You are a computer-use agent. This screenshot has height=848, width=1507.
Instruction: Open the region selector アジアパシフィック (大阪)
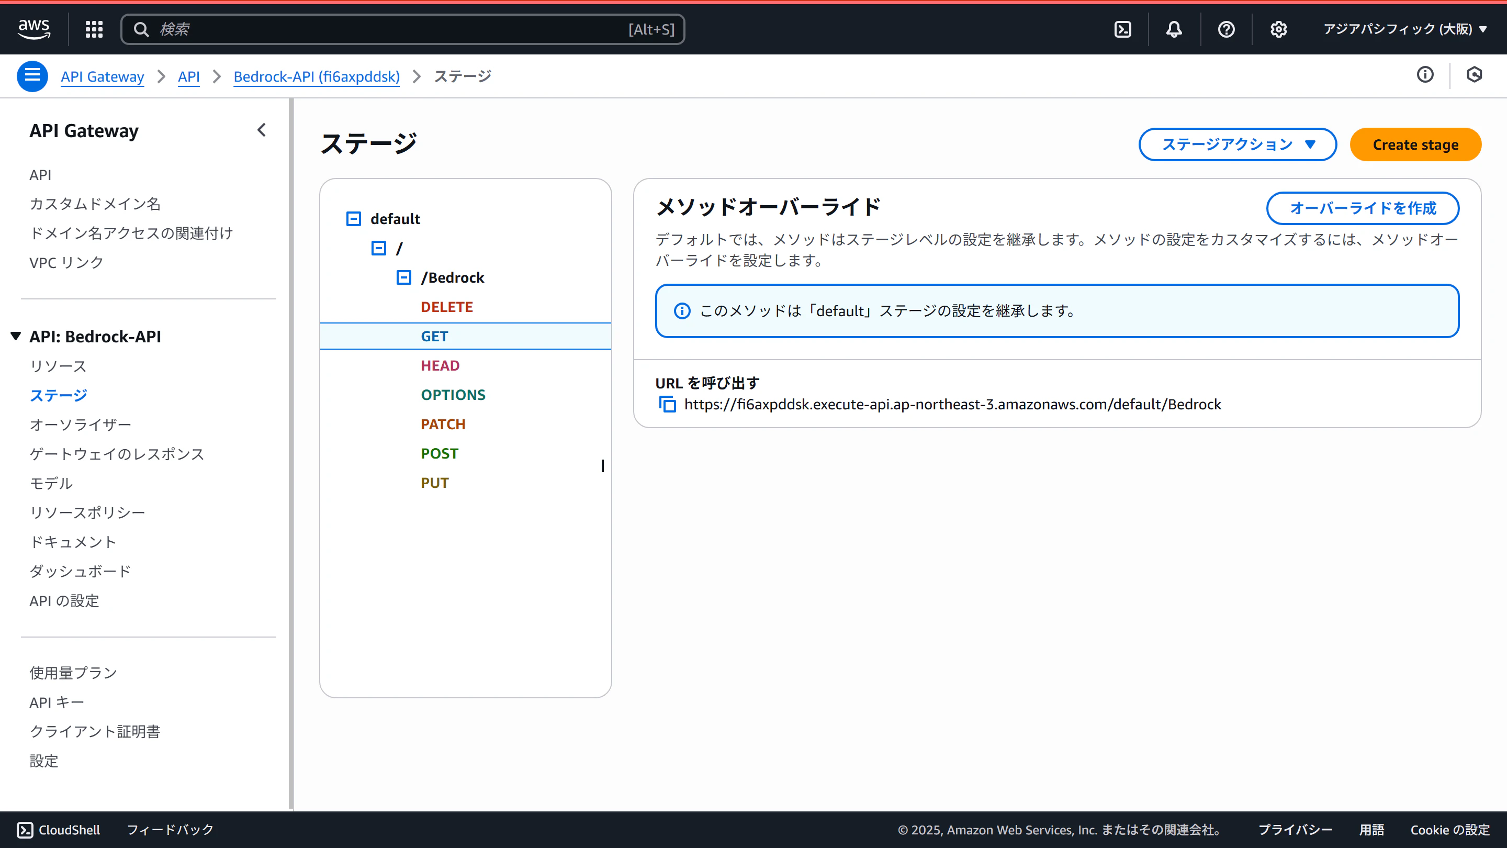[x=1405, y=29]
